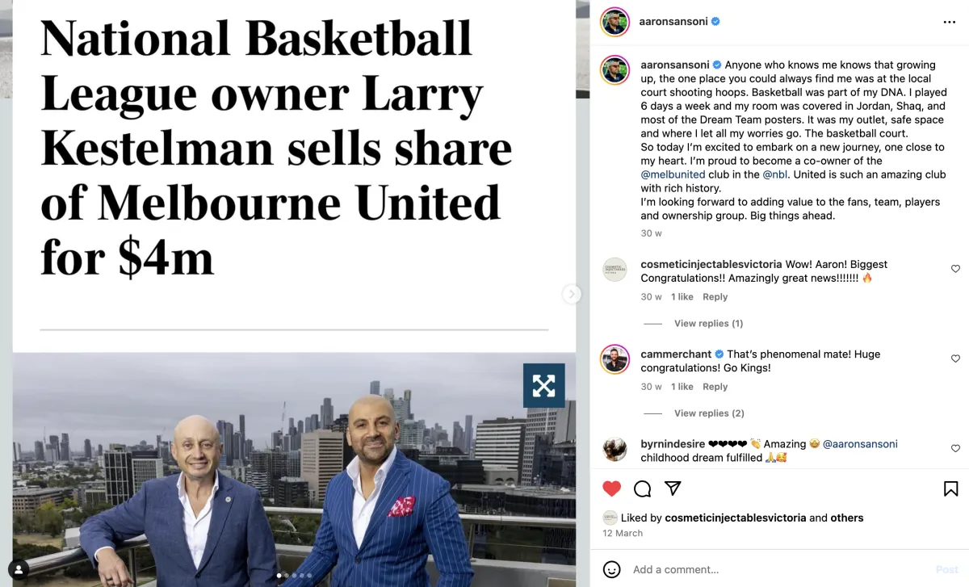969x587 pixels.
Task: Expand View replies (2) thread
Action: 709,413
